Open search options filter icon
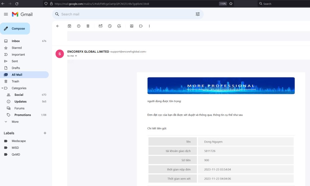 [198, 14]
